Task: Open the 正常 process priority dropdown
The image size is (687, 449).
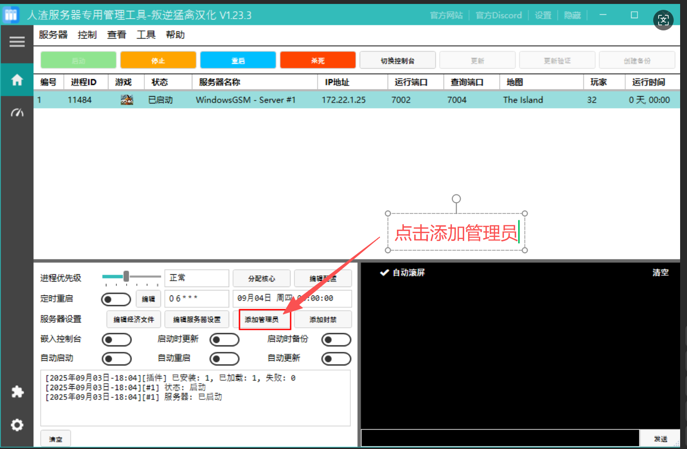Action: pyautogui.click(x=196, y=278)
